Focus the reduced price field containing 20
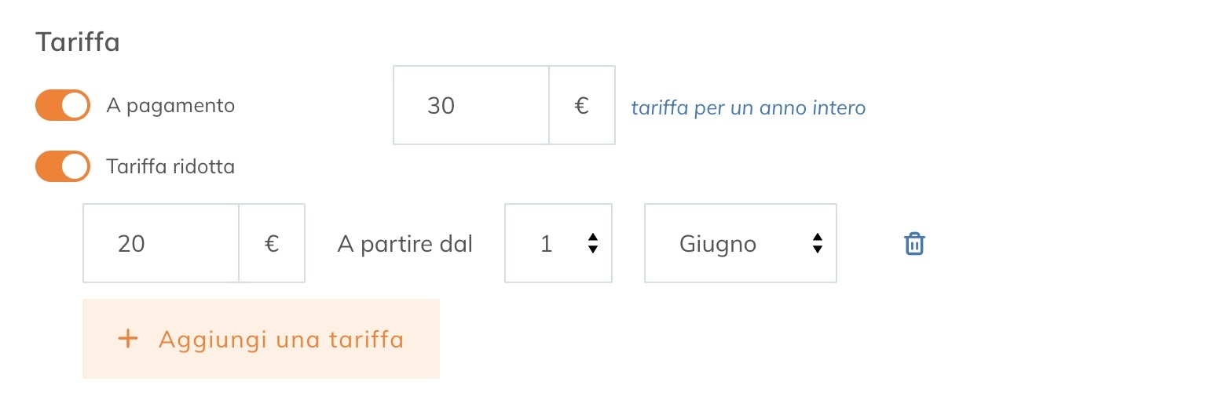Screen dimensions: 1219x400 (160, 244)
